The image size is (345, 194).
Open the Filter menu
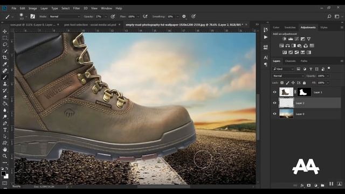pos(77,9)
